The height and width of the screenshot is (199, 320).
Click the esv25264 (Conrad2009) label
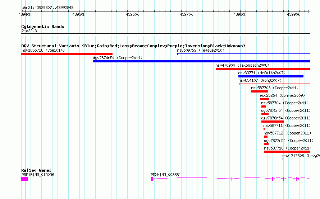point(282,95)
